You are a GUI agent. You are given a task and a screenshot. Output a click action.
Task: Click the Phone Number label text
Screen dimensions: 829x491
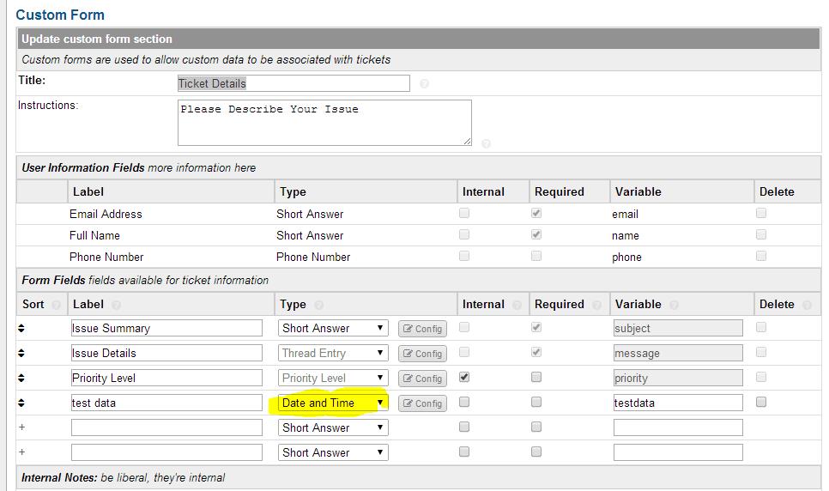pos(106,258)
